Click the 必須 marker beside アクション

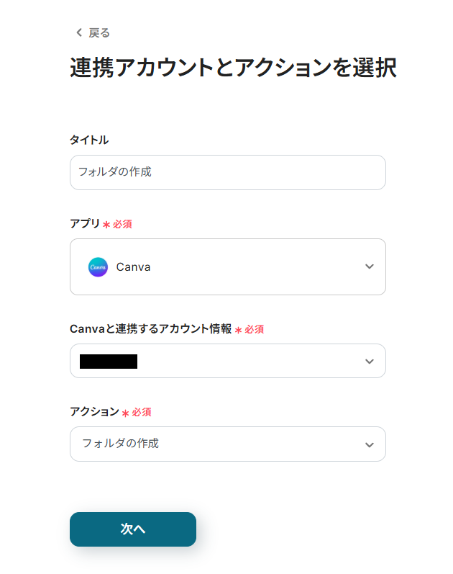(141, 412)
